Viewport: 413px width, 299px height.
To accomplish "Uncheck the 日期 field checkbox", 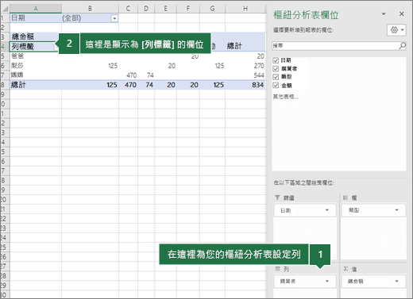I will 276,60.
